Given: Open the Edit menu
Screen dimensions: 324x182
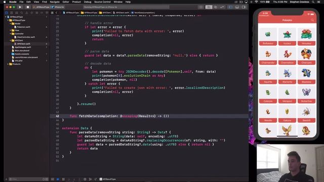Looking at the screenshot, I should [28, 2].
